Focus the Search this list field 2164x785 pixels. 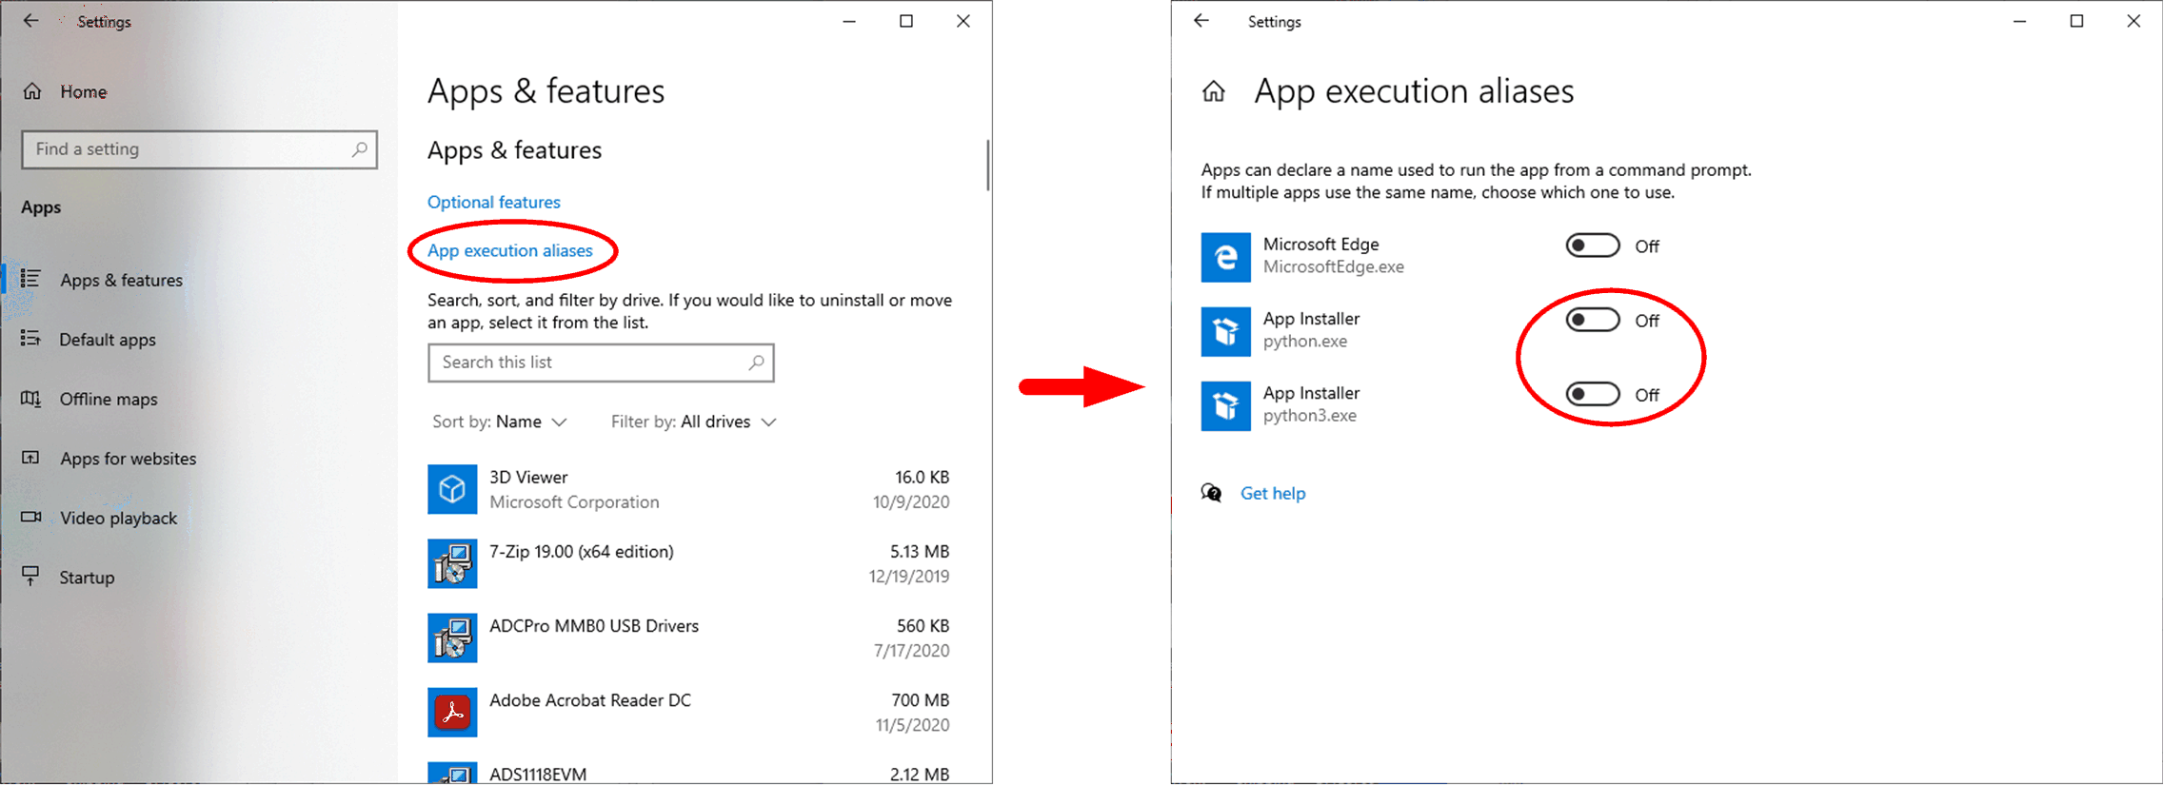(601, 363)
